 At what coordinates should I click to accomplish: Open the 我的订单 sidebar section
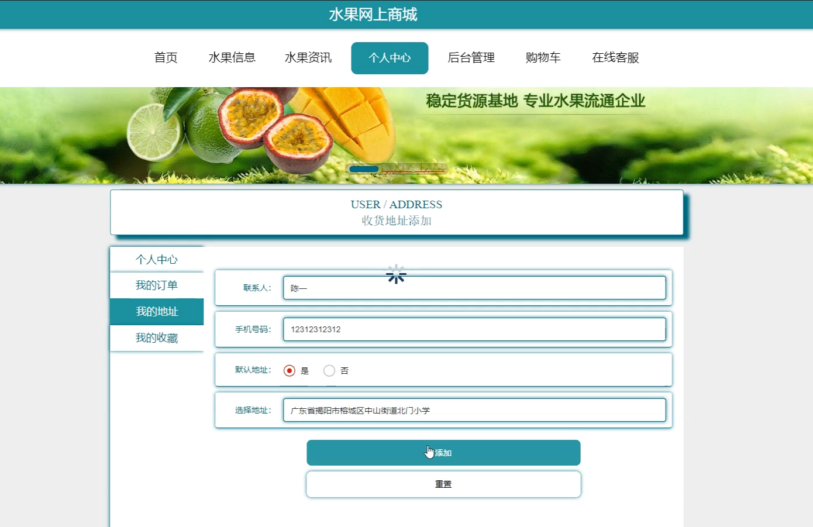tap(157, 285)
